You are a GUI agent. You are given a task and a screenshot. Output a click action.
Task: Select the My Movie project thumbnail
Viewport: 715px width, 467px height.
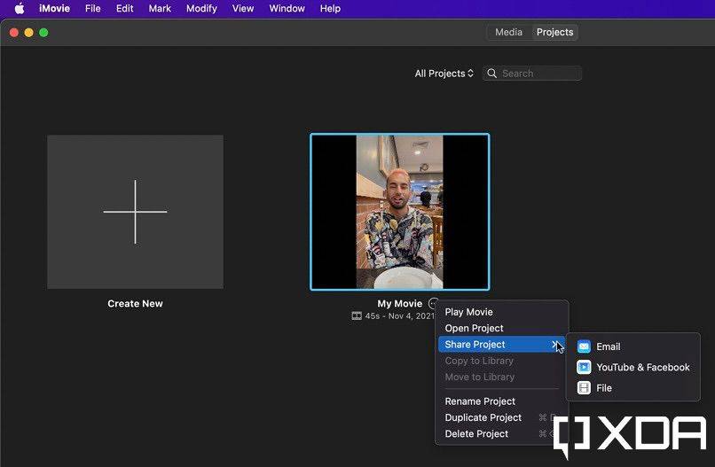pyautogui.click(x=400, y=212)
